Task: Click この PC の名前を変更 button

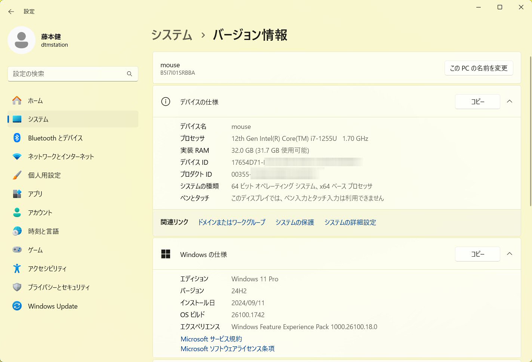Action: tap(479, 68)
